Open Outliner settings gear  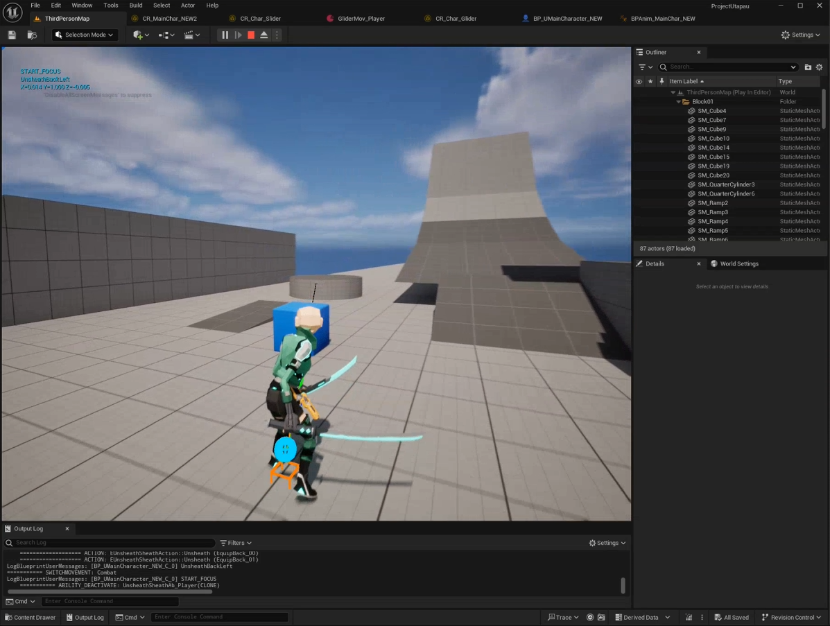[819, 67]
